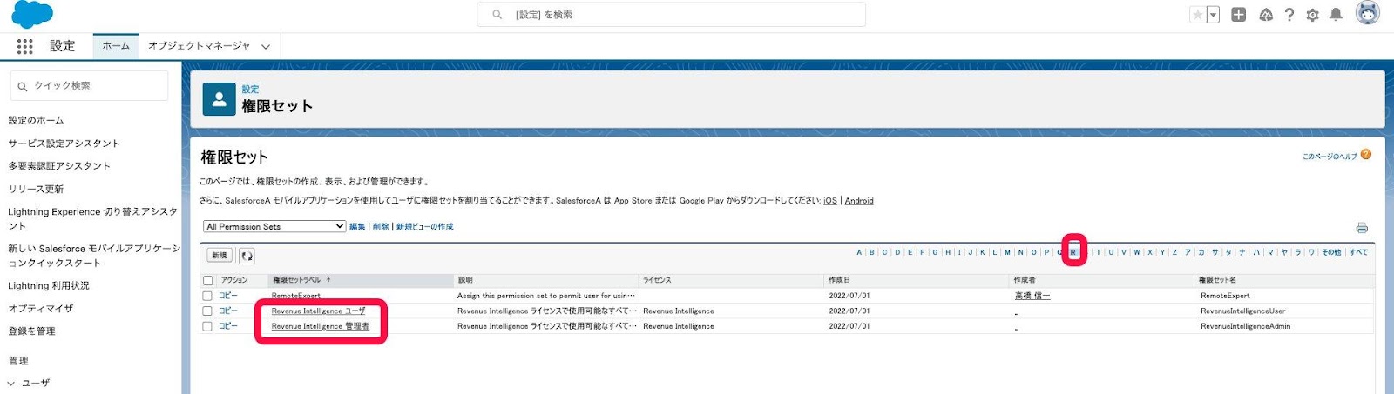Click the orange help icon for this page
1394x394 pixels.
1366,155
